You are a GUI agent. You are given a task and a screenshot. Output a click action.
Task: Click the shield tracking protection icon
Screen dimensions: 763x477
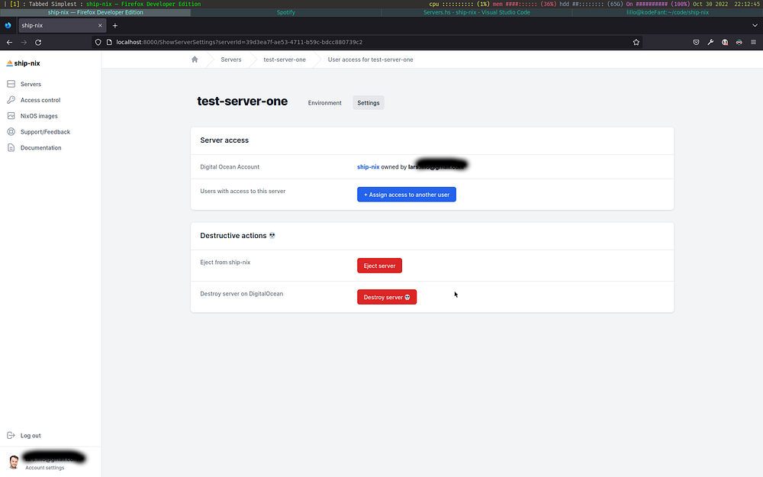click(98, 42)
